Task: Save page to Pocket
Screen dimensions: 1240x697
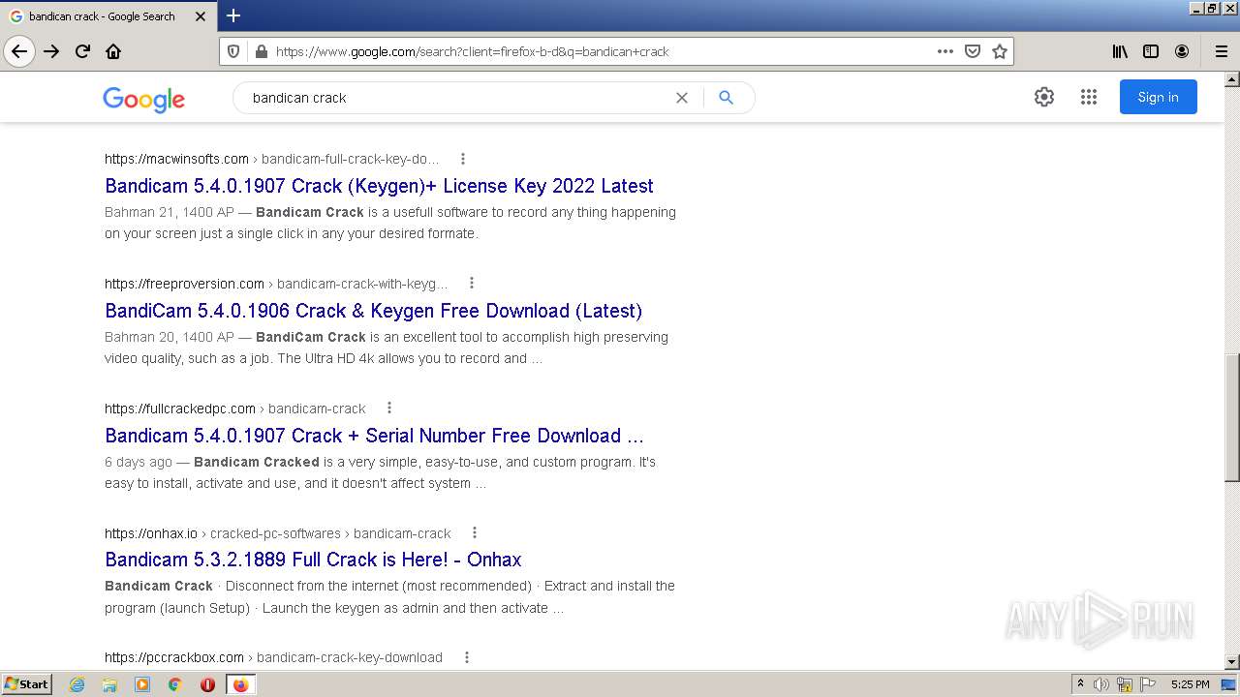Action: [x=973, y=51]
